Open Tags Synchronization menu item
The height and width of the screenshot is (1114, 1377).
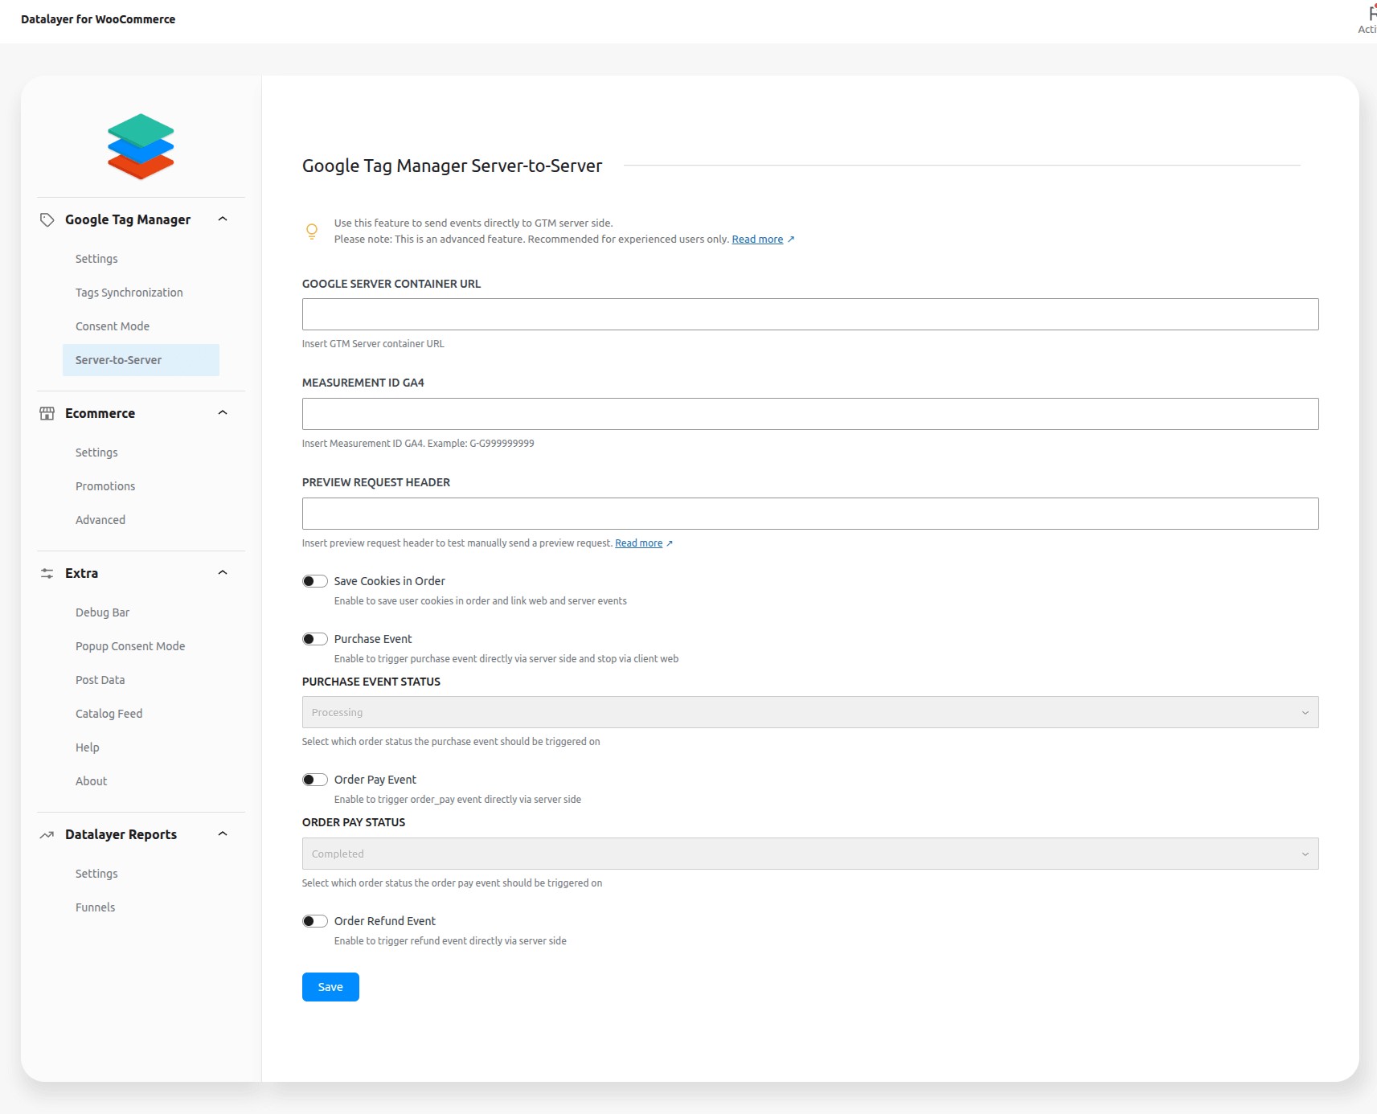point(129,293)
